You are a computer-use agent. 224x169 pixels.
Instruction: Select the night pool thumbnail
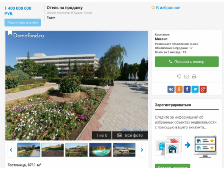click(100, 150)
